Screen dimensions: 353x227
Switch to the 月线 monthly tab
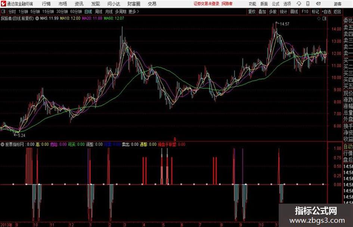point(109,12)
